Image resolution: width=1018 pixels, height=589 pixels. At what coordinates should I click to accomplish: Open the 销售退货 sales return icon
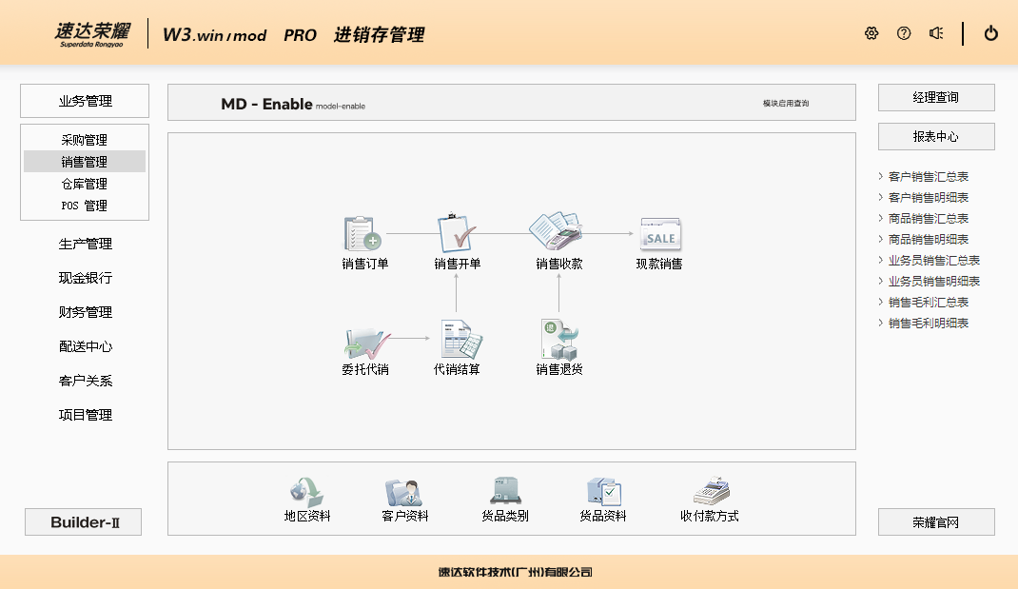(x=559, y=340)
